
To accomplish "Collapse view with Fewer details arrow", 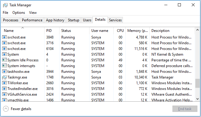I will 6,109.
